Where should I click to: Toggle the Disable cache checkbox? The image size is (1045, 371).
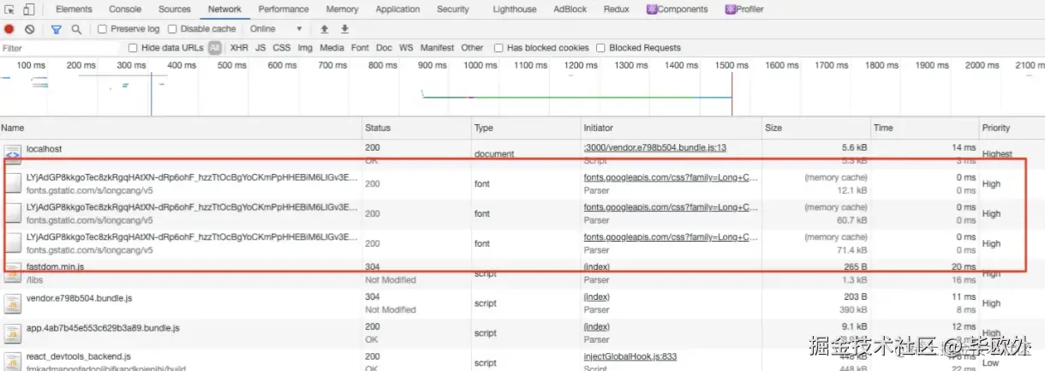[x=172, y=29]
